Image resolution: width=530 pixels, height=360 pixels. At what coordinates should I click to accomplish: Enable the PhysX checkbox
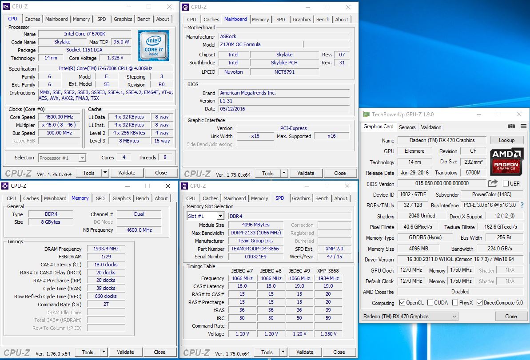455,303
